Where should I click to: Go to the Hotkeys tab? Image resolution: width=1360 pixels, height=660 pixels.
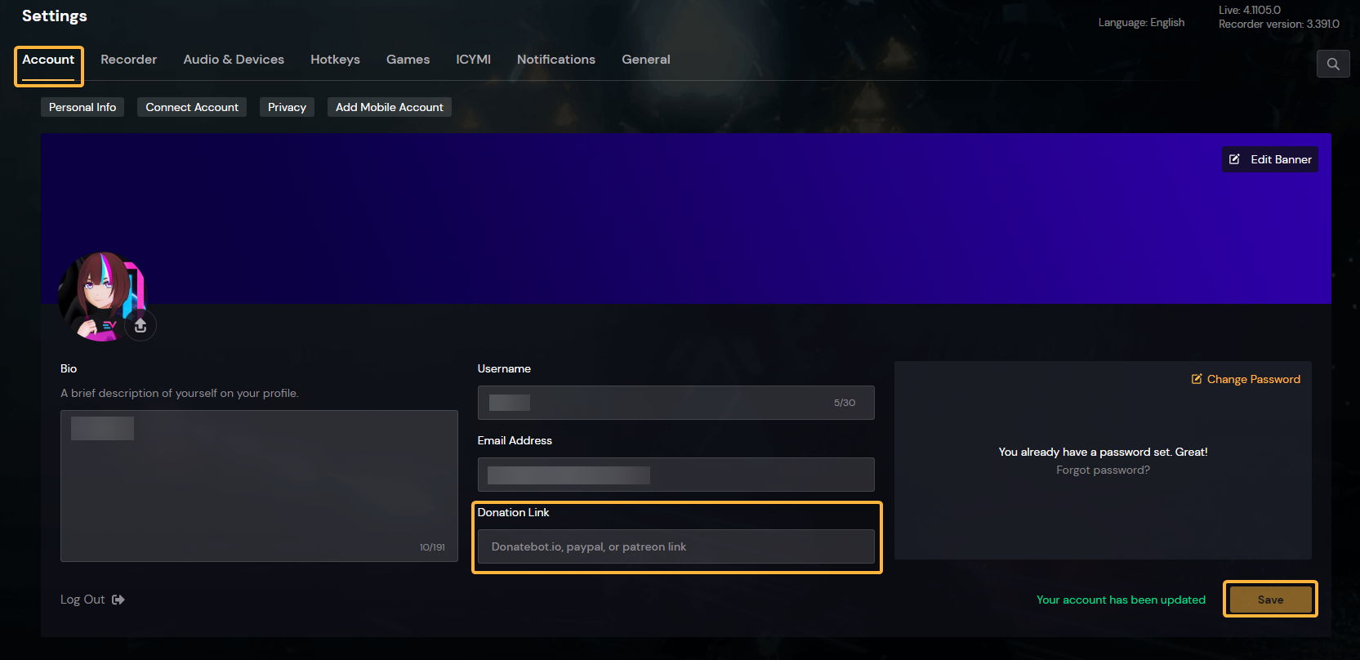click(x=335, y=60)
